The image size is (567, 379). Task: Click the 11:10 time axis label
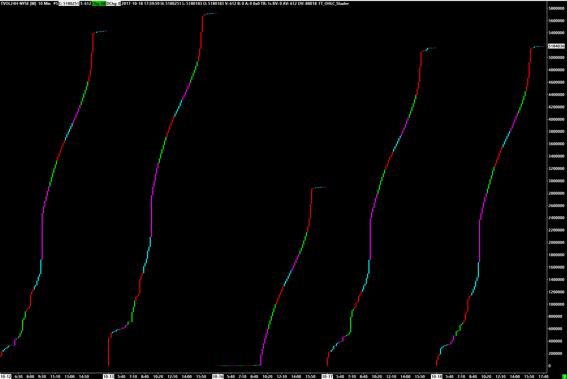tap(55, 377)
